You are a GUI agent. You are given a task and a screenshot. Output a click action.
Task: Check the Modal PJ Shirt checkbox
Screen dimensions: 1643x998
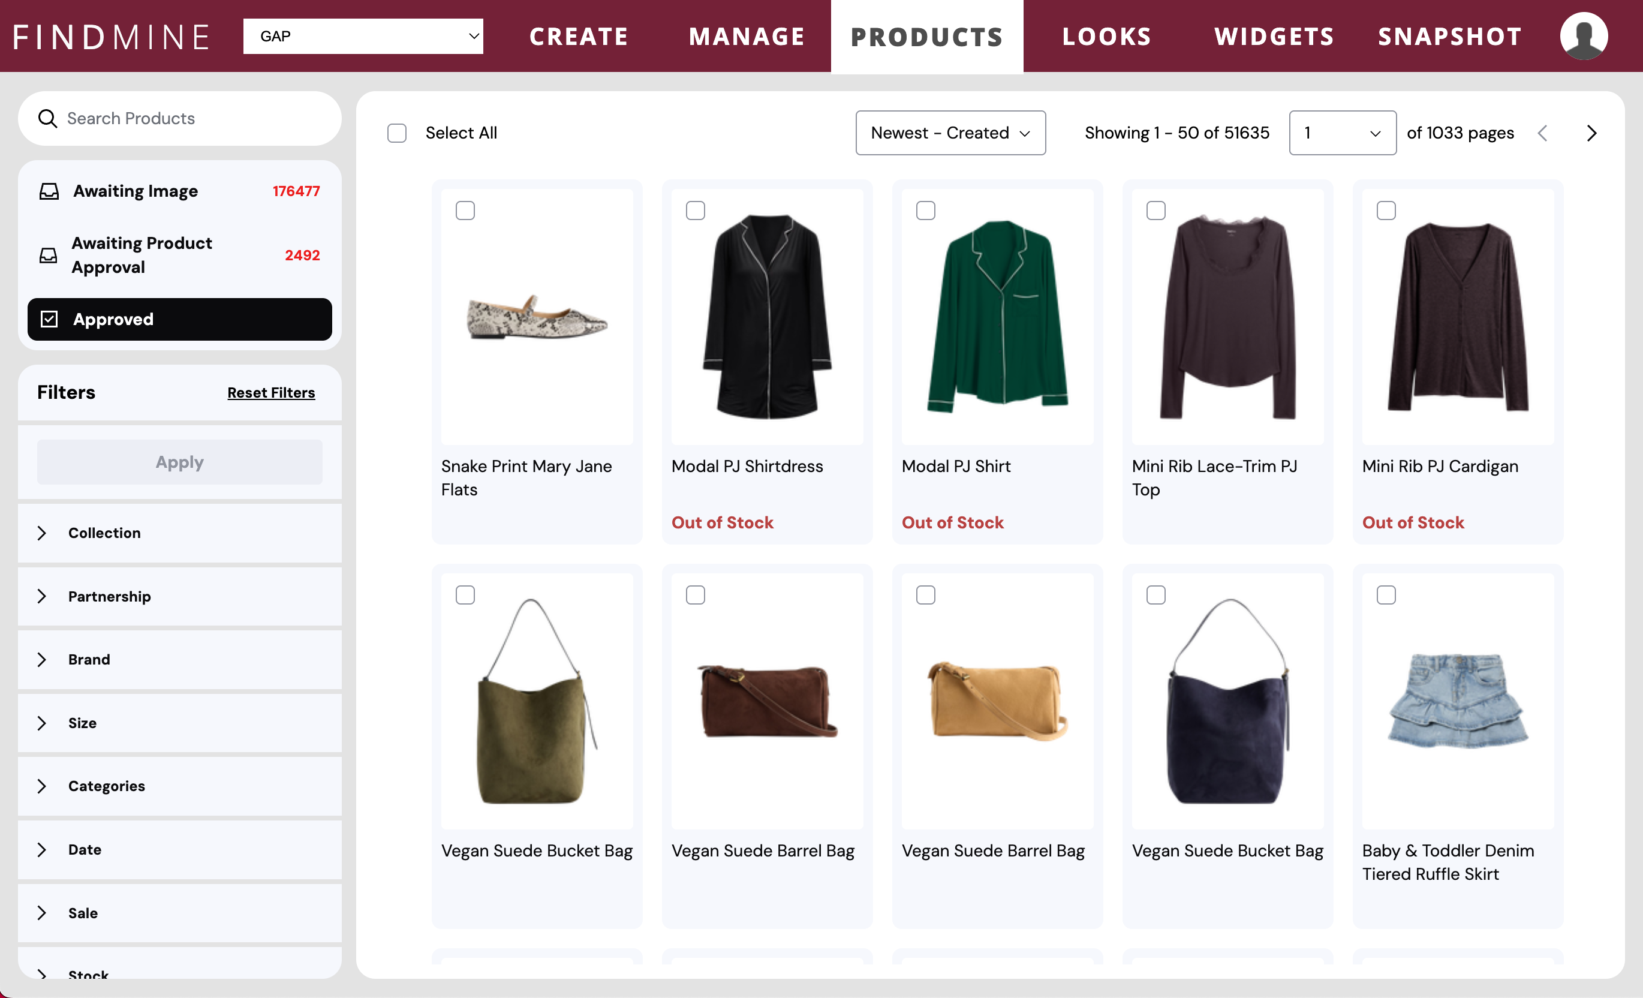(x=925, y=211)
